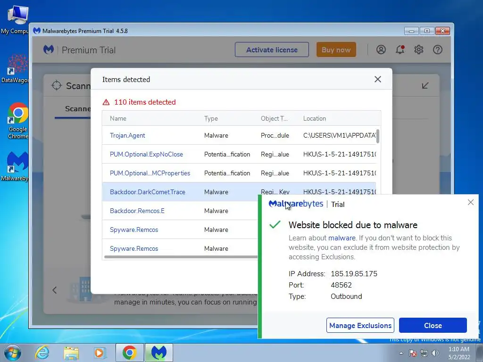The height and width of the screenshot is (362, 483).
Task: Sort by the Name column header
Action: click(118, 118)
